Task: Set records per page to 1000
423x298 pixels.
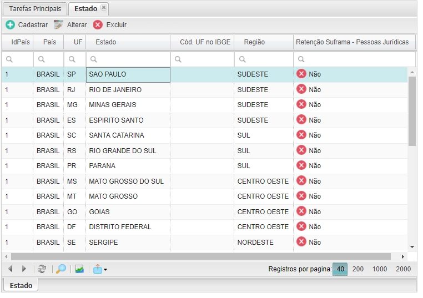Action: (x=380, y=269)
